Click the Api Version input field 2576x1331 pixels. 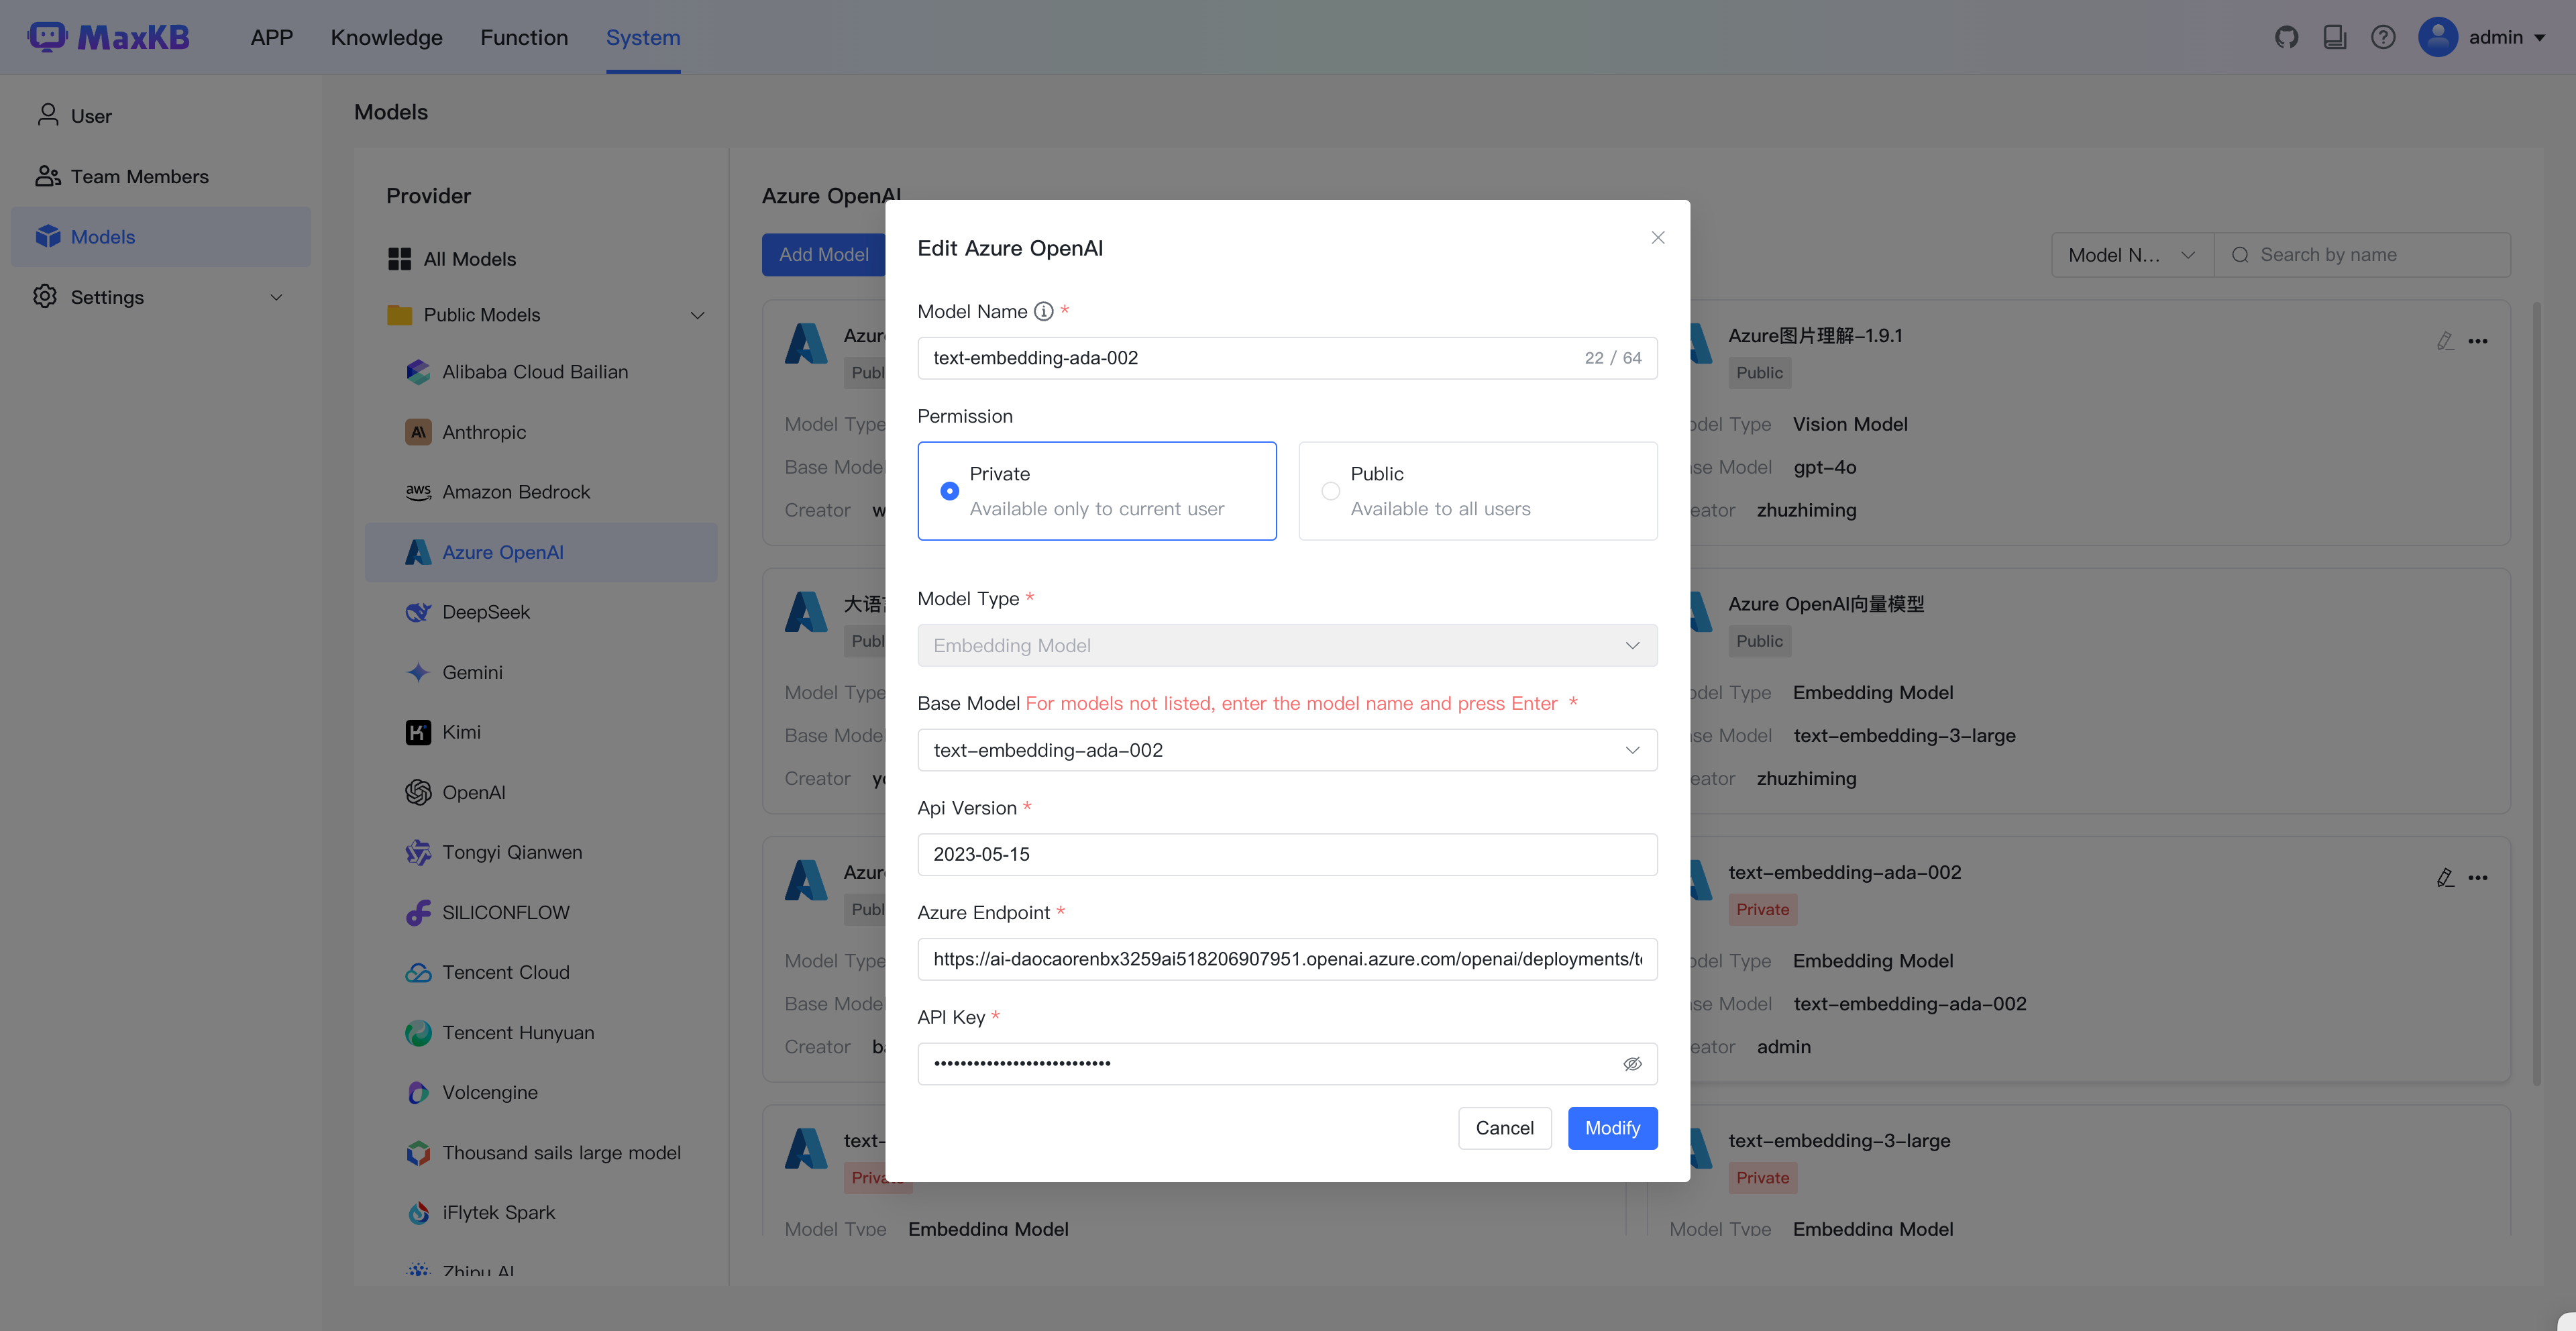pyautogui.click(x=1287, y=854)
